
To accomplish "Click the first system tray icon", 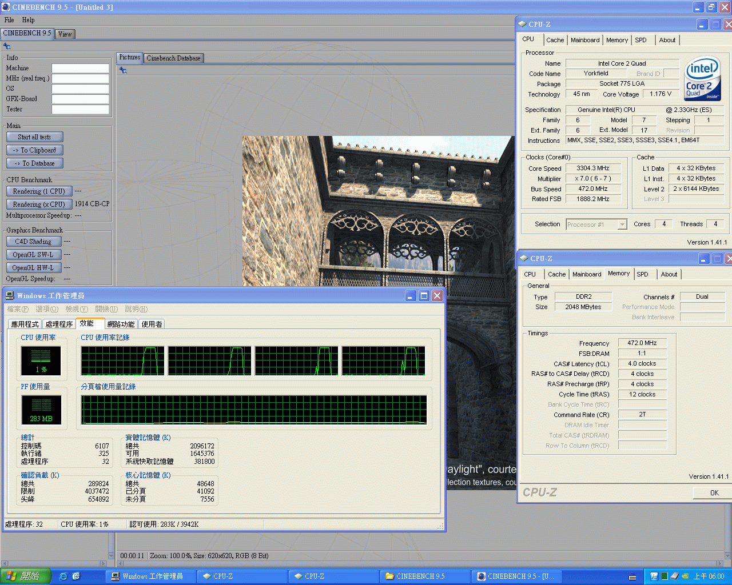I will [654, 576].
